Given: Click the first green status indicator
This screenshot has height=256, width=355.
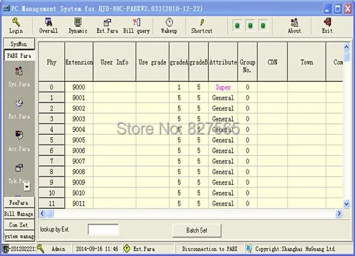Looking at the screenshot, I should [x=237, y=26].
